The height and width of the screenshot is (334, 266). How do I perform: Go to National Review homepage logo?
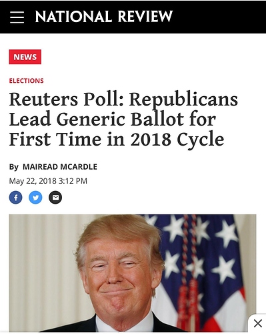coord(104,17)
